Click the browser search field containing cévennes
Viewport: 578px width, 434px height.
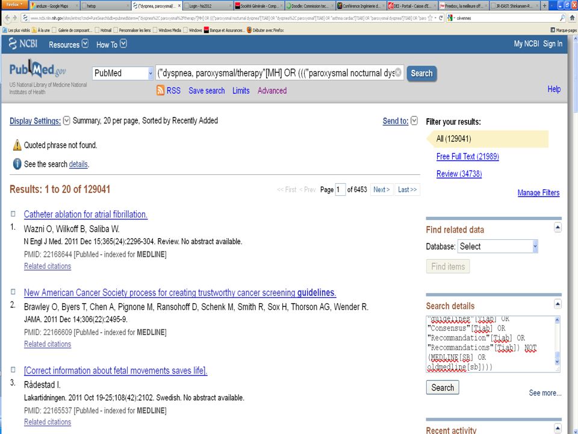pyautogui.click(x=507, y=17)
